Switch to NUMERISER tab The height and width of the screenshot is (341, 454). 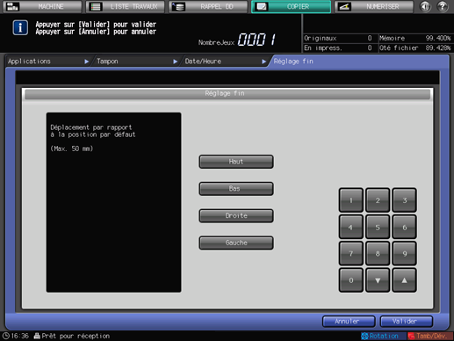click(x=374, y=6)
